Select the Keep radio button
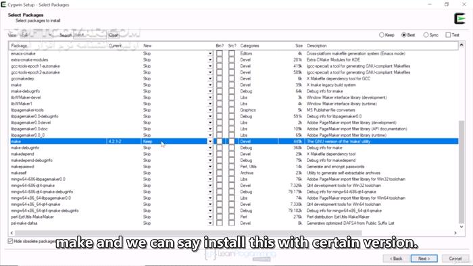Screen dimensions: 473x266 (x=382, y=35)
